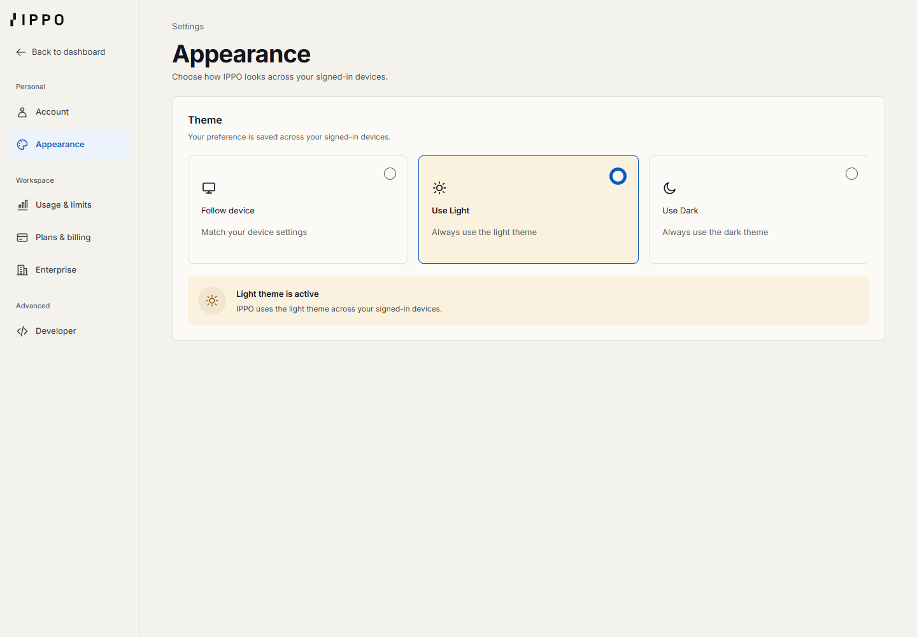
Task: Select the Use Light radio button
Action: coord(618,176)
